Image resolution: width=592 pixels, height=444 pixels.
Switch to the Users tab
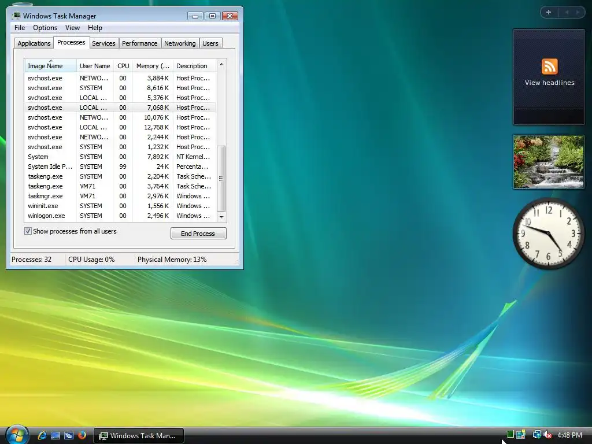(x=210, y=43)
